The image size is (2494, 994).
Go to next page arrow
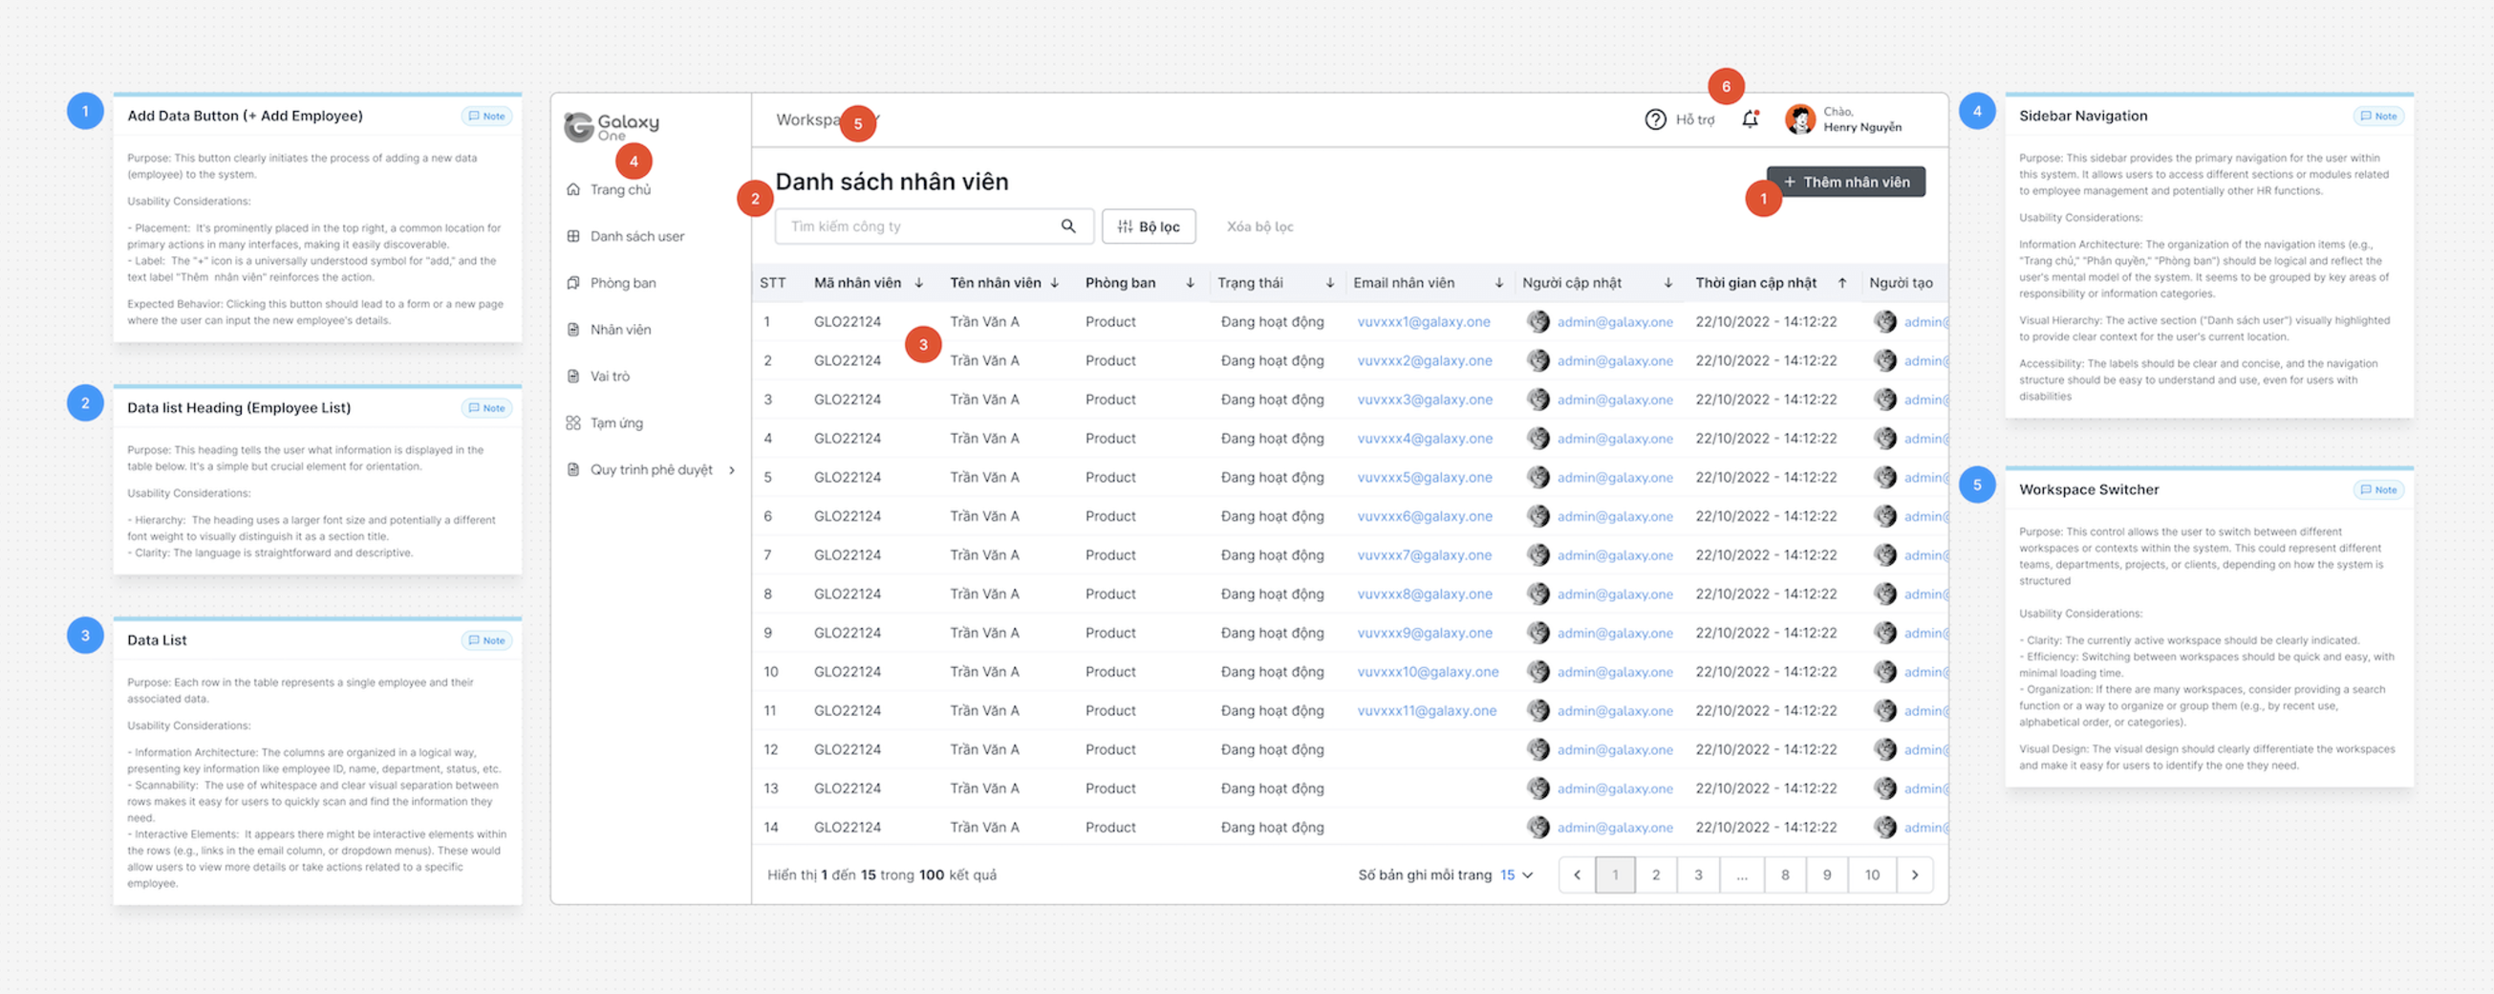(x=1914, y=875)
